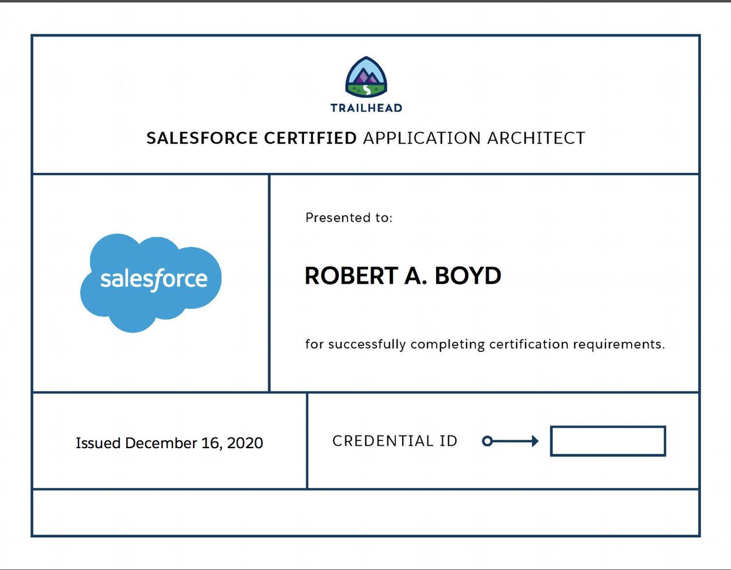Click the 'Issued December 16, 2020' text
731x570 pixels.
click(169, 443)
